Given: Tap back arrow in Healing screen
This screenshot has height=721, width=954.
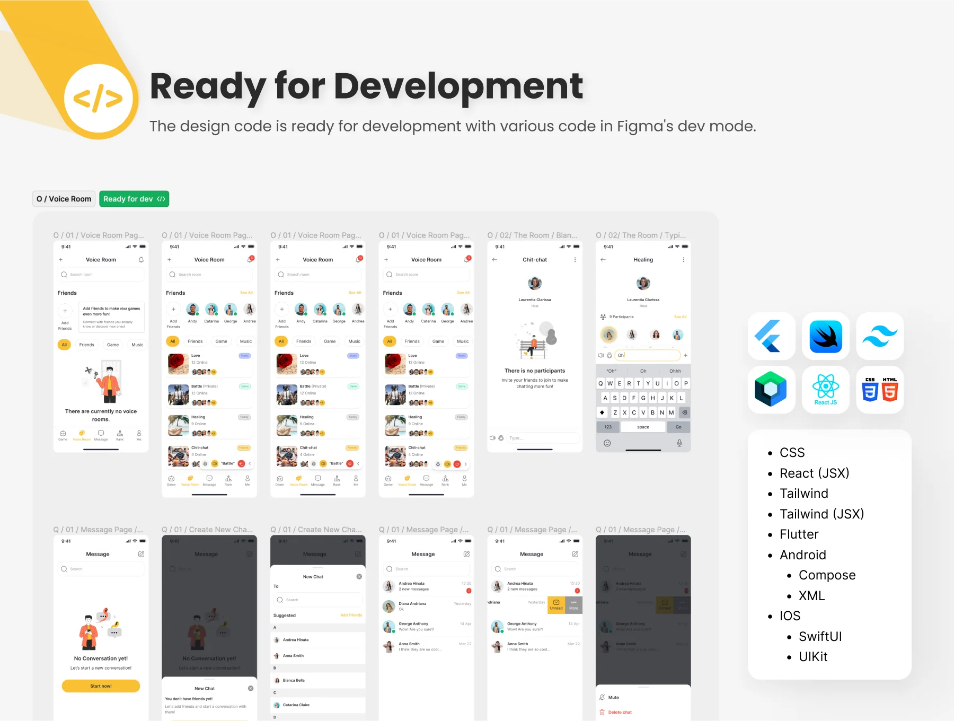Looking at the screenshot, I should 603,260.
